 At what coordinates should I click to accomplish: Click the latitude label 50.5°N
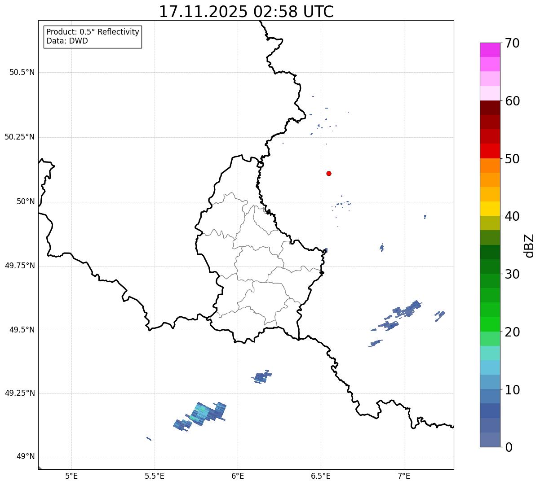(22, 72)
